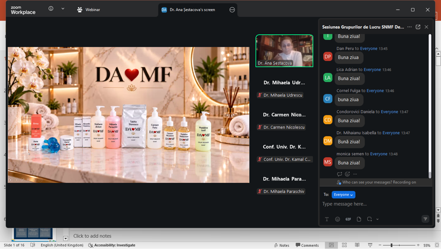Select Dan Peru's 'Buna ziua' message bubble

pyautogui.click(x=348, y=57)
